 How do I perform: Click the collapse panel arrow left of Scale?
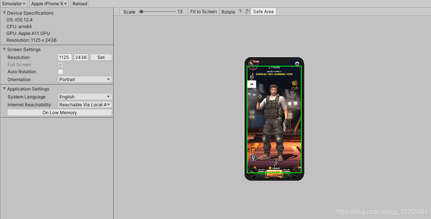click(x=117, y=12)
